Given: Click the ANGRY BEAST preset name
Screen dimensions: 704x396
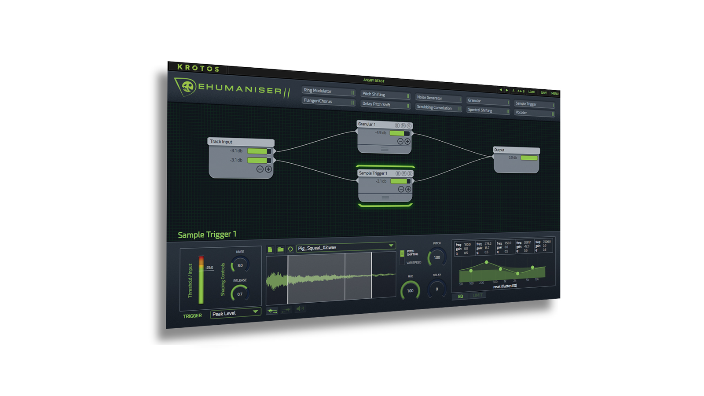Looking at the screenshot, I should click(374, 81).
